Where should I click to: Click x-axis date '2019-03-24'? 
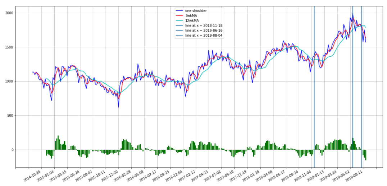328,175
